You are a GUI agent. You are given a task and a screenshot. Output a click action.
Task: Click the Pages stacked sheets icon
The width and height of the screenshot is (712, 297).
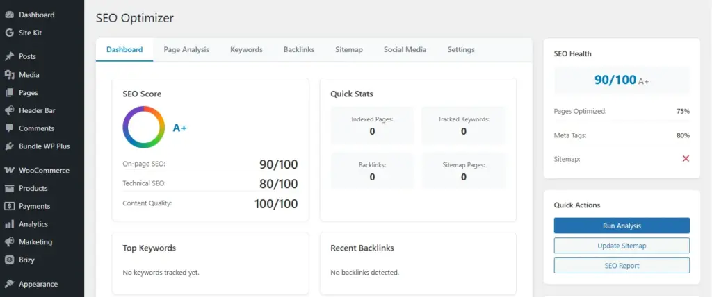click(x=9, y=92)
